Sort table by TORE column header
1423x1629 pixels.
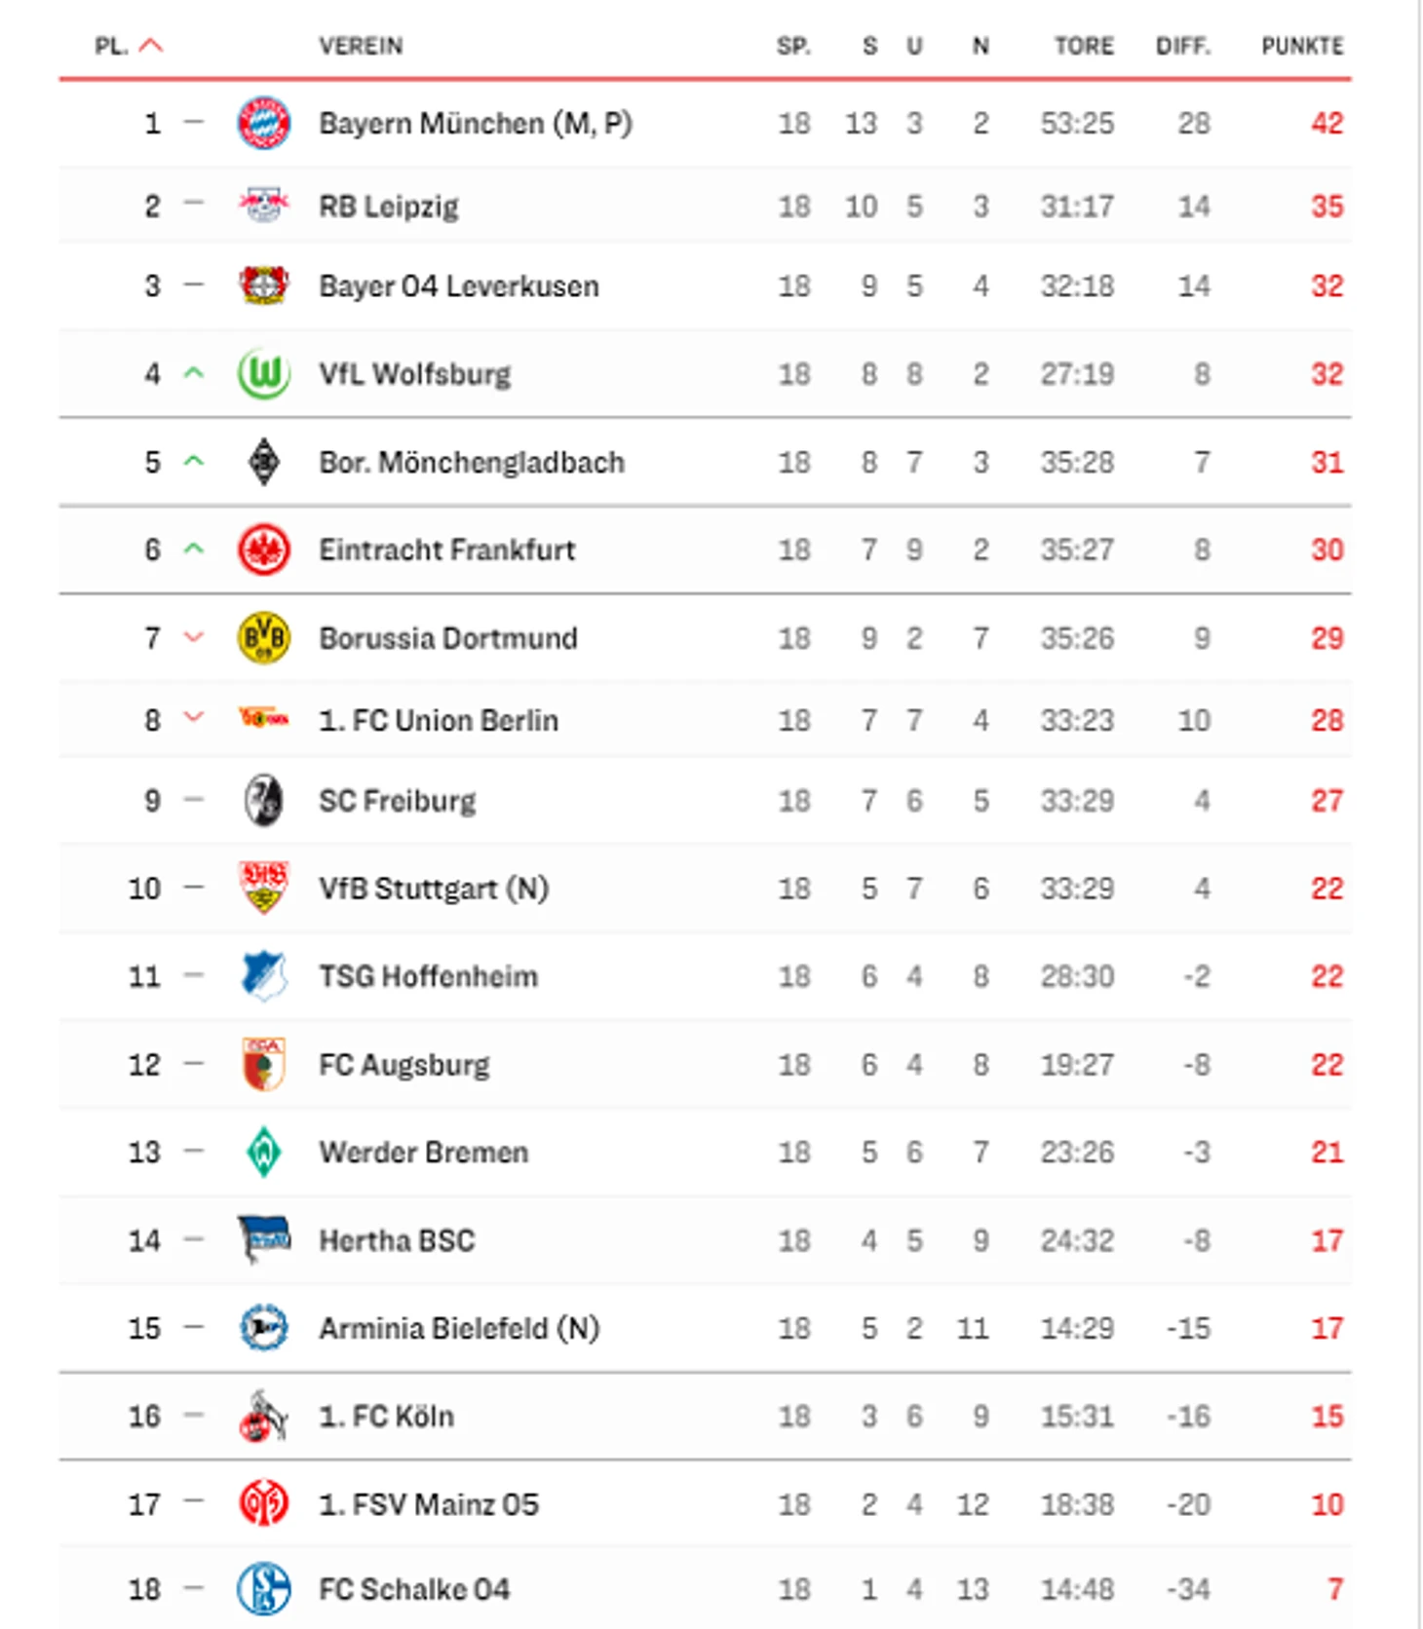(x=1083, y=46)
